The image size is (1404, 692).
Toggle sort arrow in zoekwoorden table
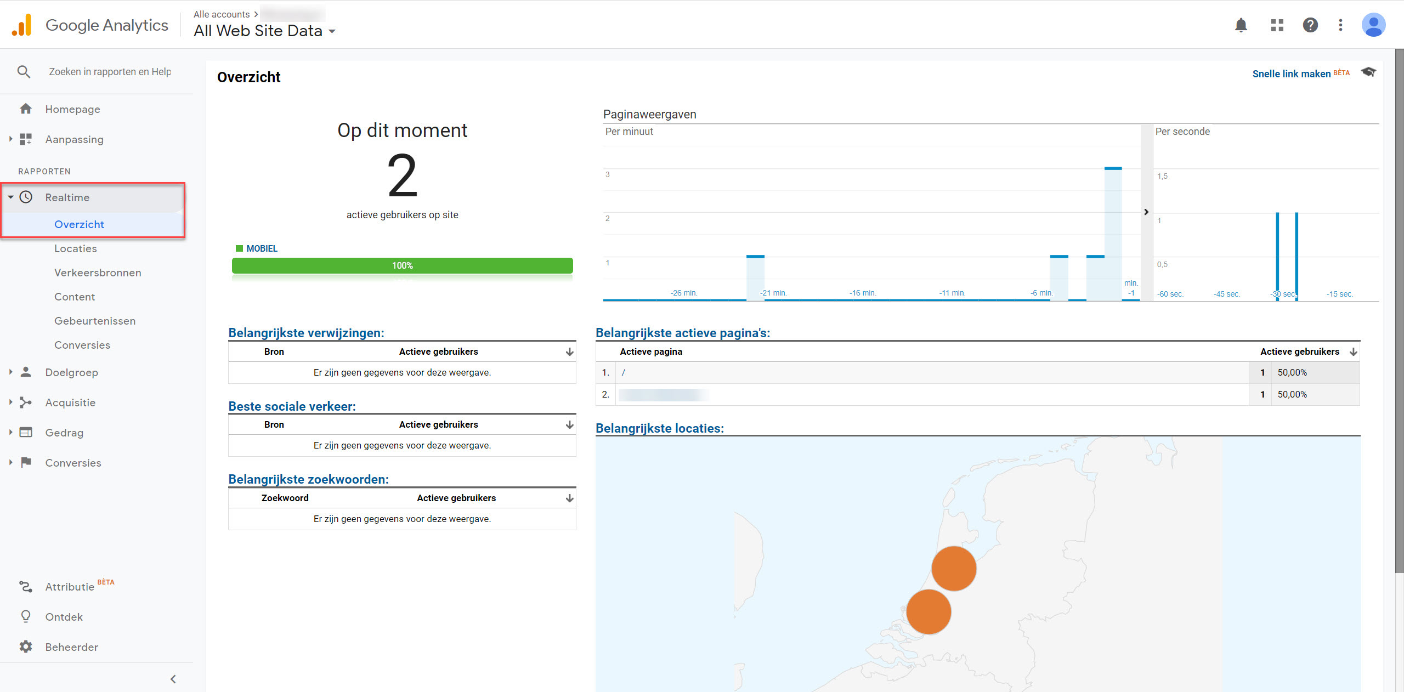(x=569, y=498)
